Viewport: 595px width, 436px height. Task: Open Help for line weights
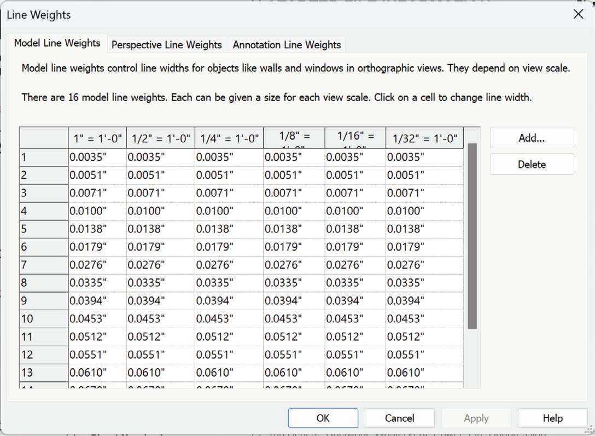(x=552, y=418)
